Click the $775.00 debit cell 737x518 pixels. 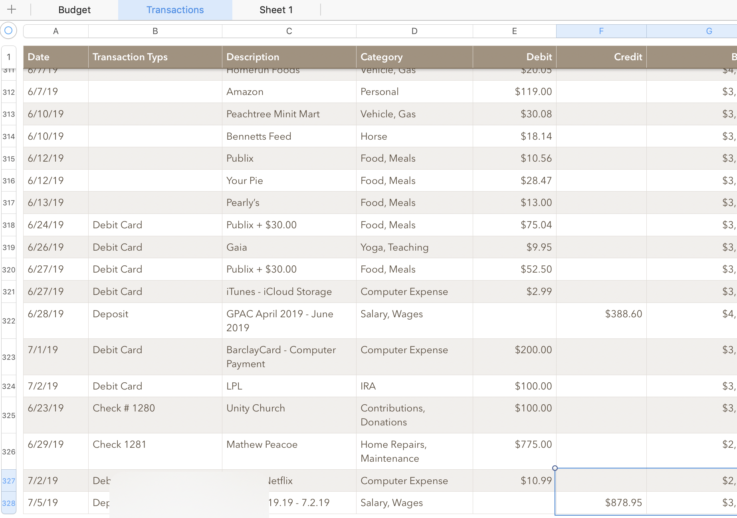tap(515, 452)
